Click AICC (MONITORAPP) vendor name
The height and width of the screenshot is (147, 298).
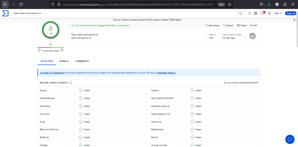pos(162,98)
